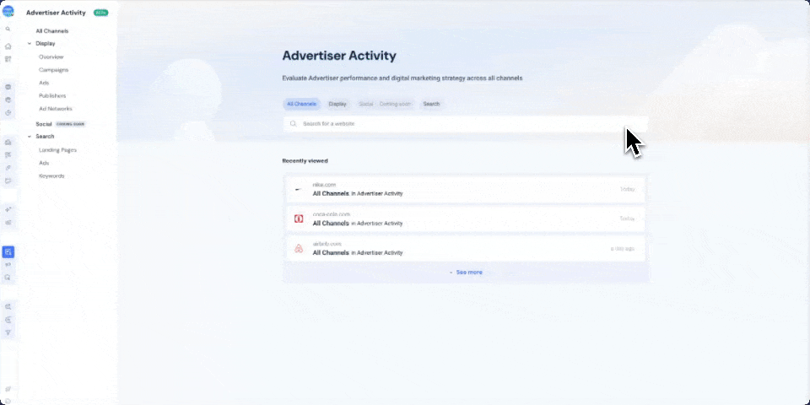Open Ads under the Display section

[x=44, y=83]
